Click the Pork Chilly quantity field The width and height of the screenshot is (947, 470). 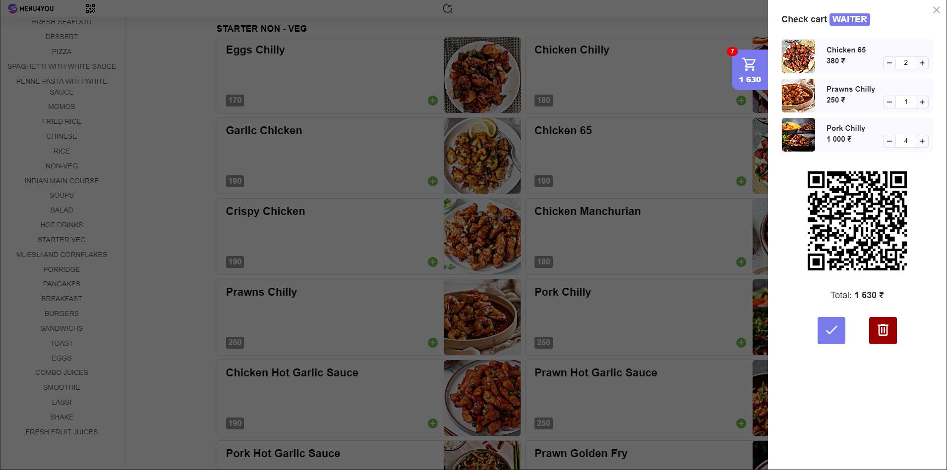click(905, 141)
